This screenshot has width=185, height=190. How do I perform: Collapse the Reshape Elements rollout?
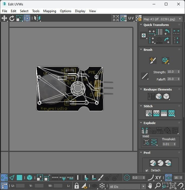(x=141, y=89)
